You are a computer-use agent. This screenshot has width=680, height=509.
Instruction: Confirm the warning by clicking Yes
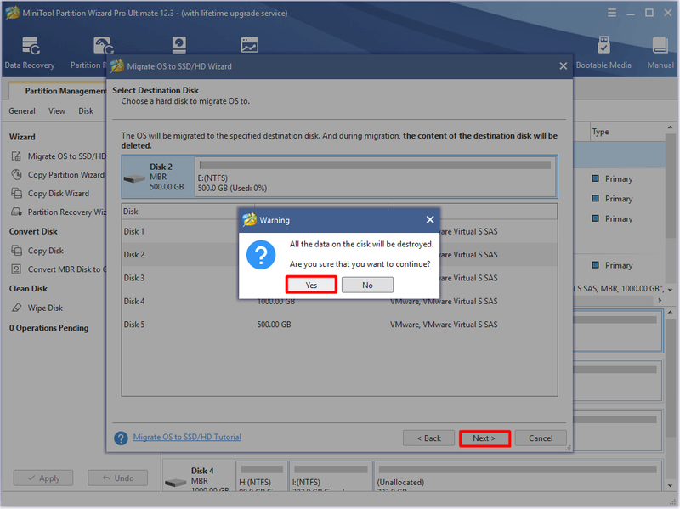311,285
